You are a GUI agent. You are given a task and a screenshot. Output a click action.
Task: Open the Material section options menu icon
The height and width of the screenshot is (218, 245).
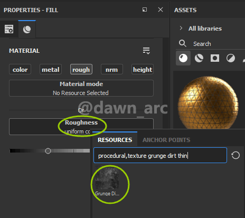[146, 51]
